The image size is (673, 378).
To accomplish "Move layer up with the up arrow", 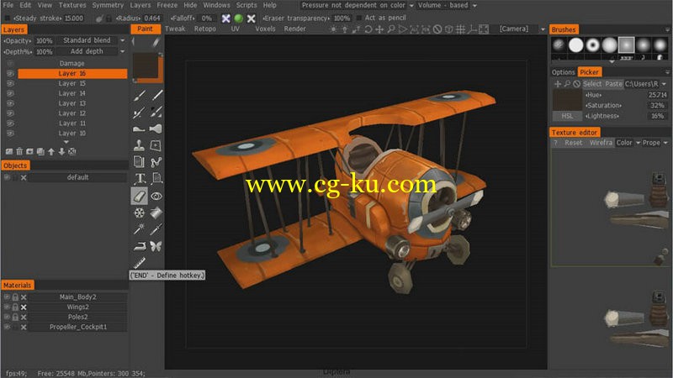I will [x=51, y=151].
